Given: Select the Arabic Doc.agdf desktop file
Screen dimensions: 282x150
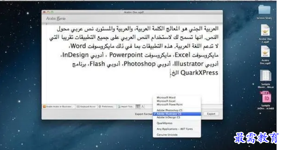Looking at the screenshot, I should [x=265, y=55].
